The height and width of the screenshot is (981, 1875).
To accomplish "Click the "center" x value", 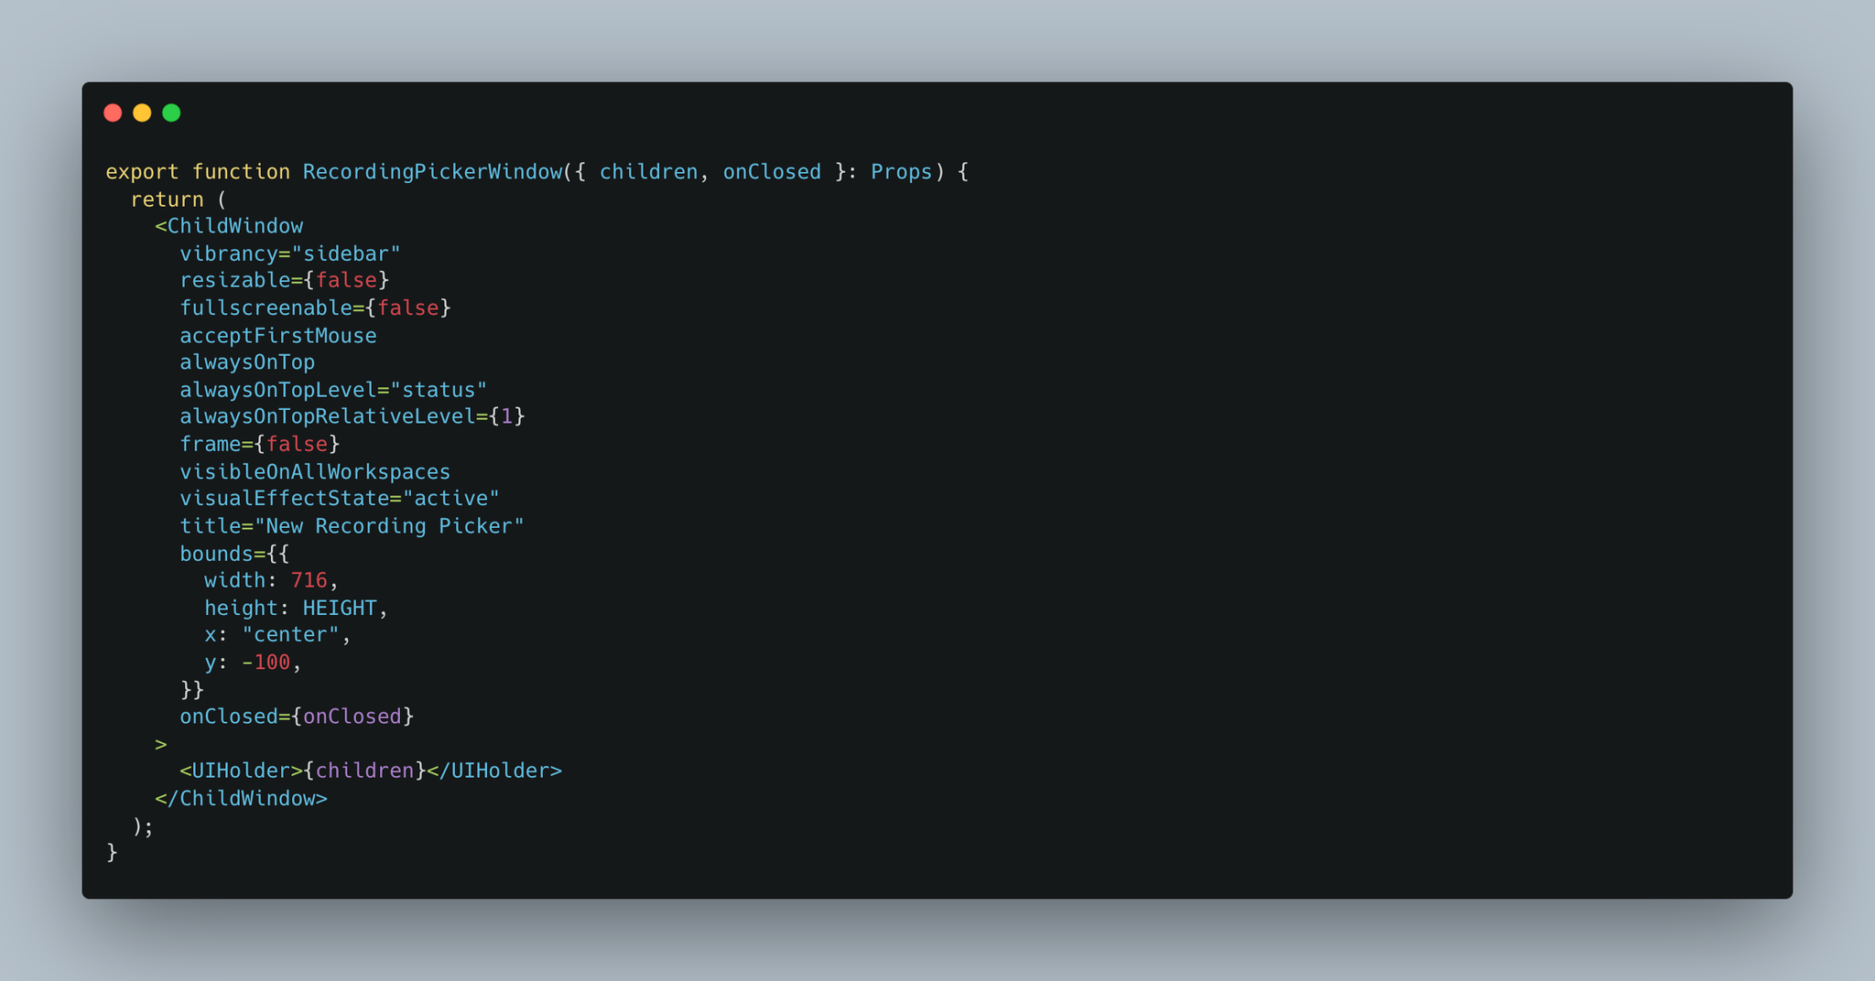I will click(290, 635).
